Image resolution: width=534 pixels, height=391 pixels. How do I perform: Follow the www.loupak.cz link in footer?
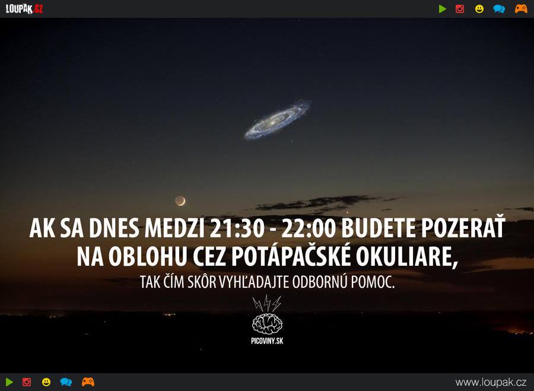(491, 383)
